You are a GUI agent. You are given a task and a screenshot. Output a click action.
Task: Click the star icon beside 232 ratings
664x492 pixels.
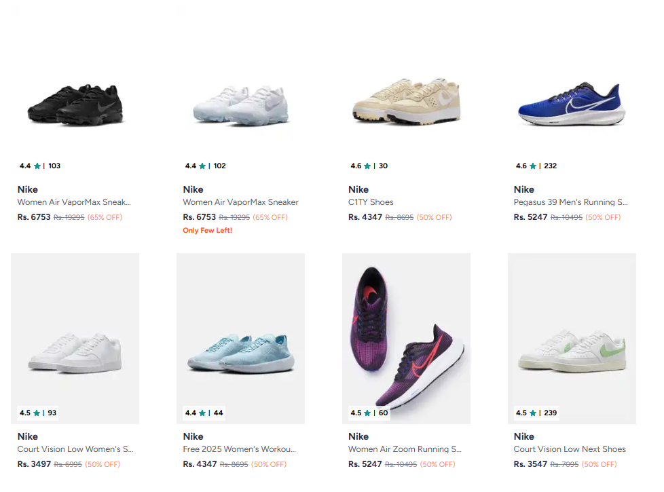pos(533,166)
